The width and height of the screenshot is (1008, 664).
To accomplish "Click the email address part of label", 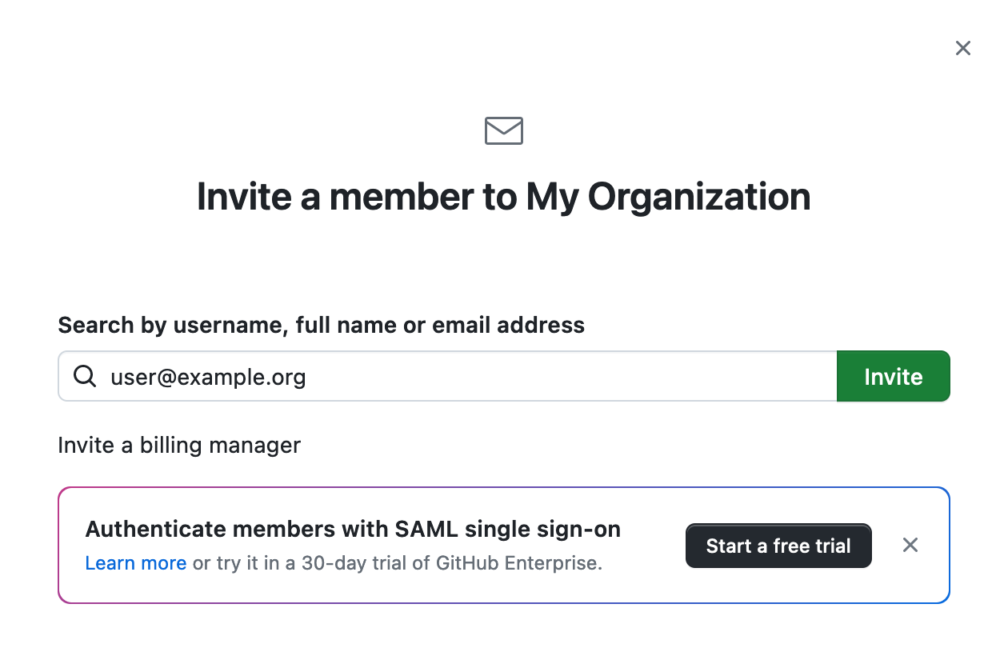I will [x=509, y=326].
